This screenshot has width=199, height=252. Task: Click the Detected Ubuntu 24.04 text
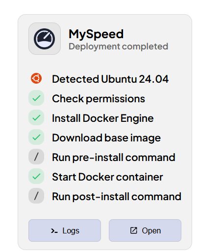(x=110, y=79)
